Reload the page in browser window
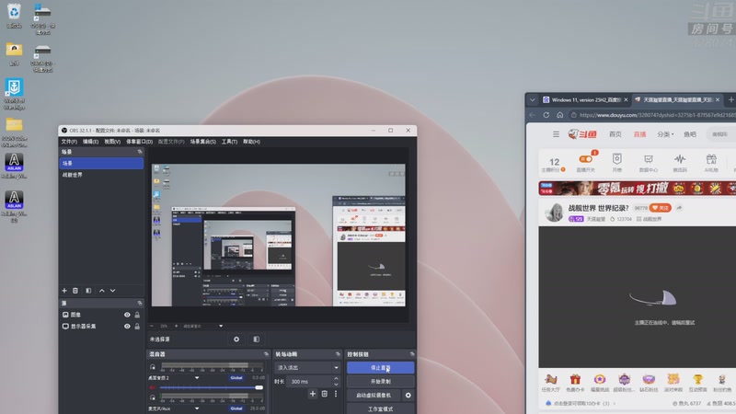The width and height of the screenshot is (736, 414). pos(546,115)
